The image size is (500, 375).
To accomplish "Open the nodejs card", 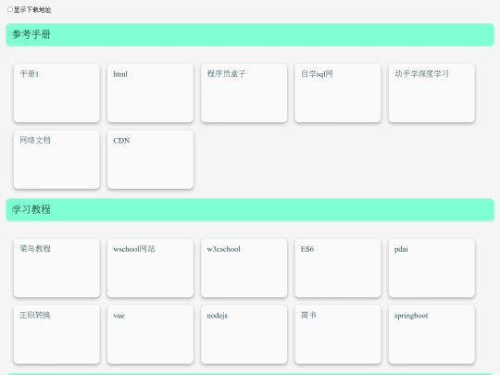I will tap(244, 334).
